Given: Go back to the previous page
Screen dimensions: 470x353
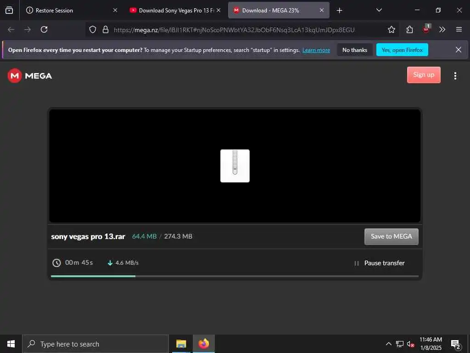Looking at the screenshot, I should click(x=11, y=29).
